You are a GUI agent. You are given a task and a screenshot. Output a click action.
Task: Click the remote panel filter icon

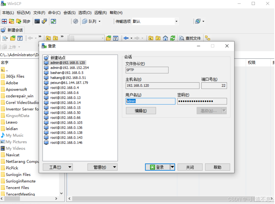coord(116,38)
